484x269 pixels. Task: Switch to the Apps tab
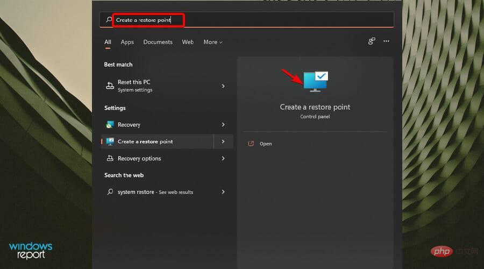(127, 42)
